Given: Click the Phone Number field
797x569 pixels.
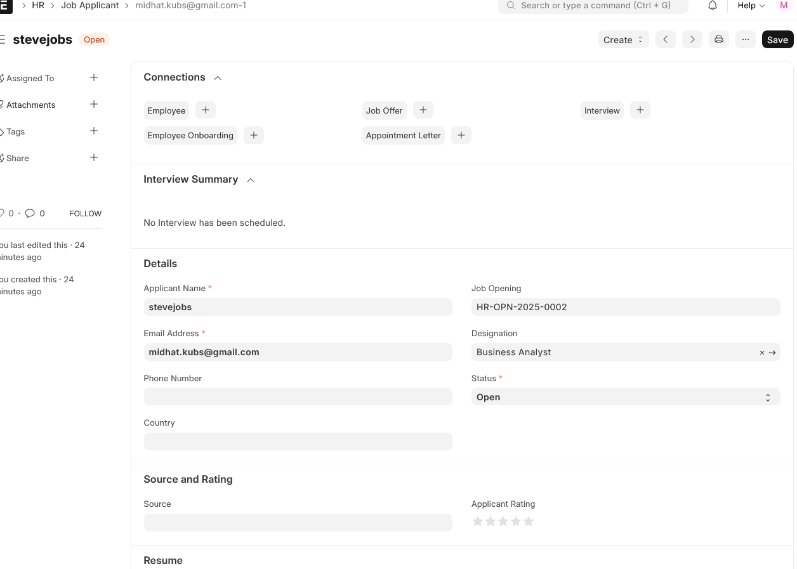Looking at the screenshot, I should (298, 396).
